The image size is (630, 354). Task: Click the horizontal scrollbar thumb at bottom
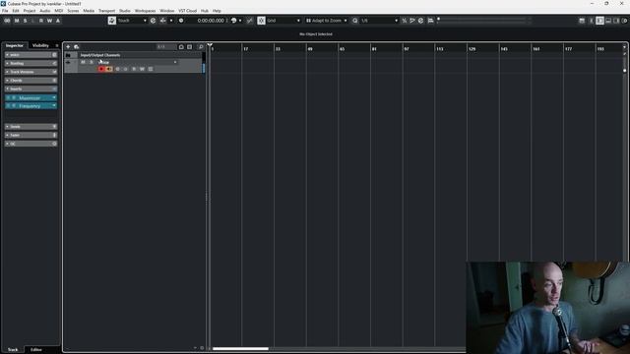coord(240,349)
